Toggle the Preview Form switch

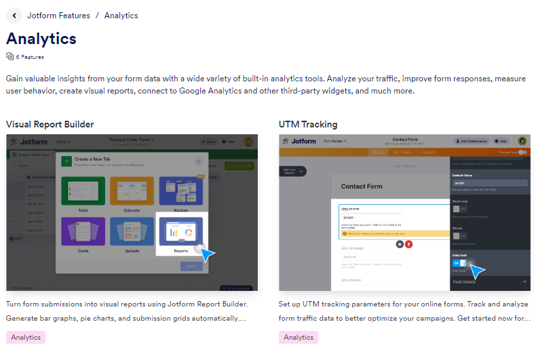(x=522, y=153)
